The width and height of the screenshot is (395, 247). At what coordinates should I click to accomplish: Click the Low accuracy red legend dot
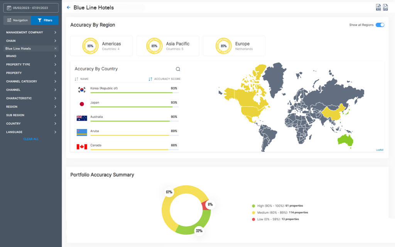click(x=253, y=219)
